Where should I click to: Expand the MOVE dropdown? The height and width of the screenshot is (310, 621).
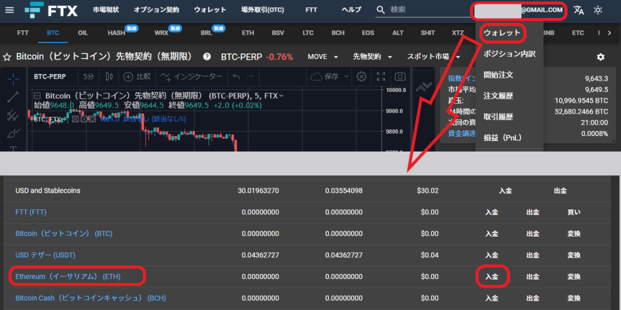coord(323,57)
